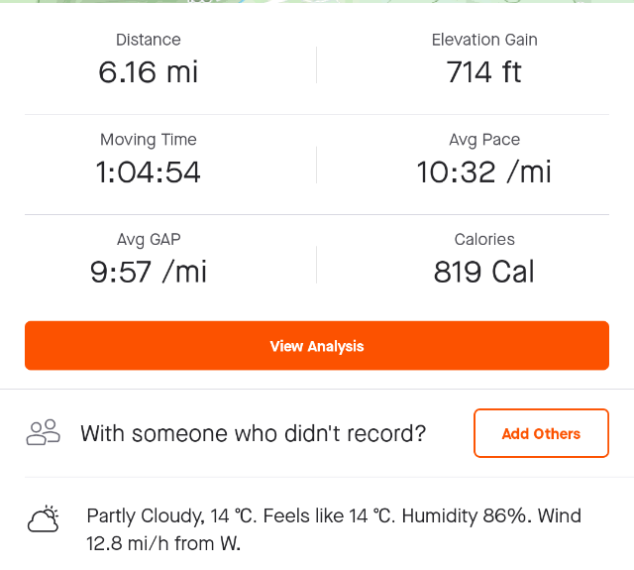Click the 10:32 /mi pace value
Screen dimensions: 634x570
coord(484,172)
